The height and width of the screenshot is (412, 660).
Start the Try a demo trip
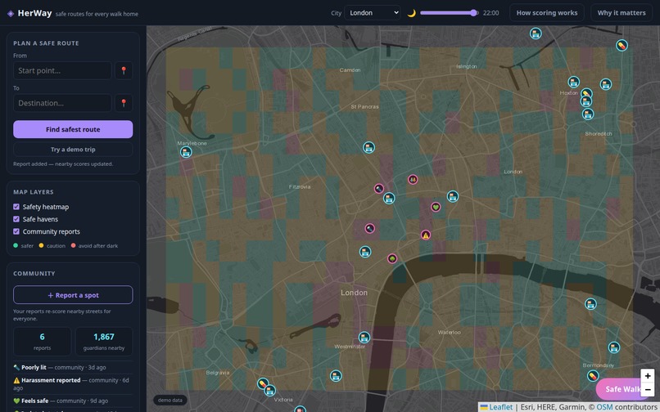click(73, 150)
